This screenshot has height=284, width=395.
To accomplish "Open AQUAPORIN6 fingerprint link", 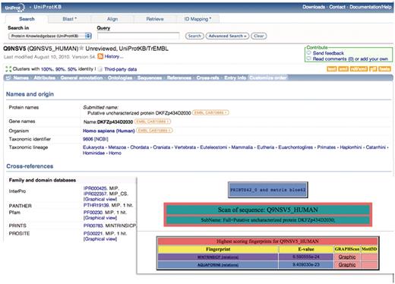I will pos(209,265).
